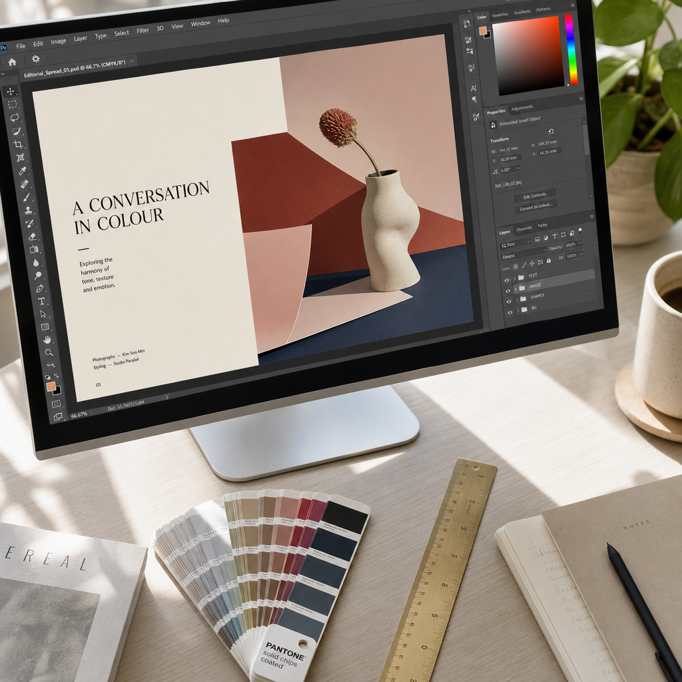Select the Dodge tool
The width and height of the screenshot is (682, 682).
[38, 275]
